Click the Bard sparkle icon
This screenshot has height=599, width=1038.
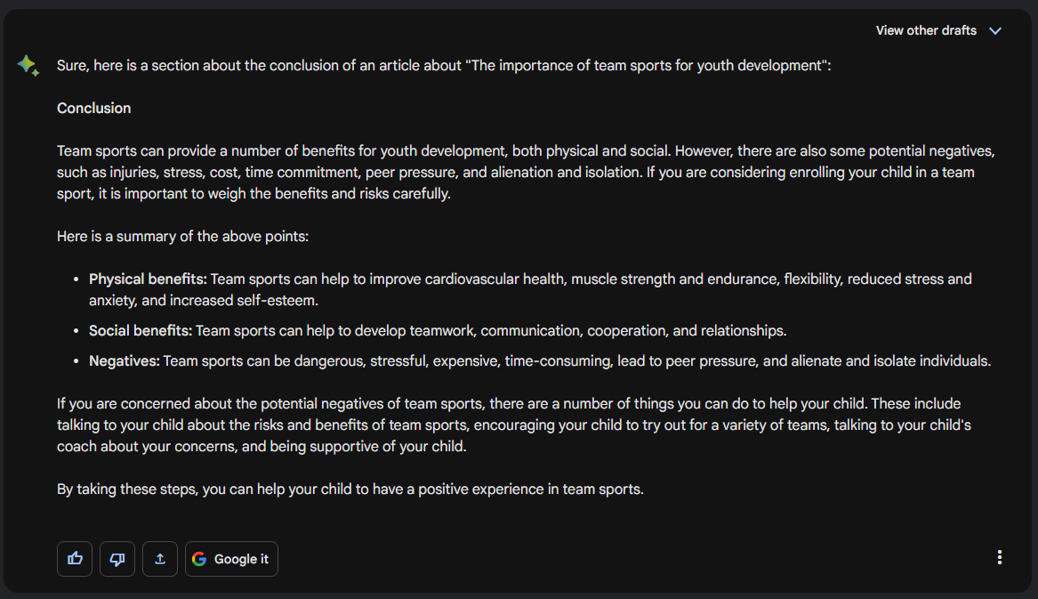coord(28,65)
